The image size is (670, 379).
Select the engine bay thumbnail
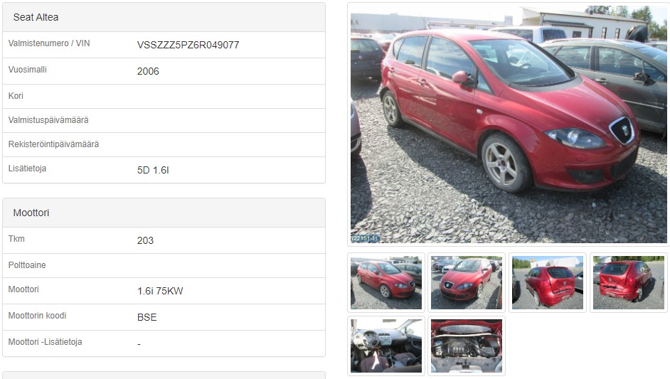click(467, 346)
